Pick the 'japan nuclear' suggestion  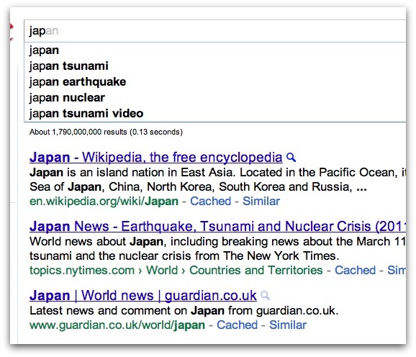click(x=215, y=98)
